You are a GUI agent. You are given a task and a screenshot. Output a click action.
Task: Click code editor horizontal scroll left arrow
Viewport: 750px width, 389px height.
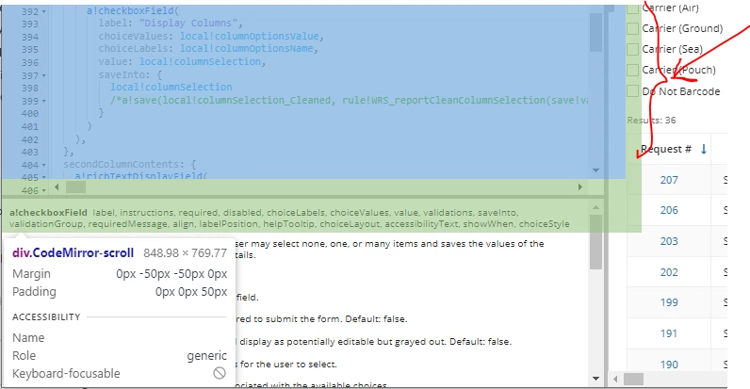pos(57,187)
